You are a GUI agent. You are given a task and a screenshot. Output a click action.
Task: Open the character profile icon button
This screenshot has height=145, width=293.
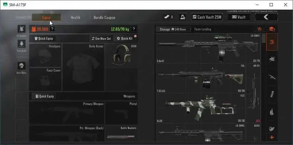tap(182, 17)
